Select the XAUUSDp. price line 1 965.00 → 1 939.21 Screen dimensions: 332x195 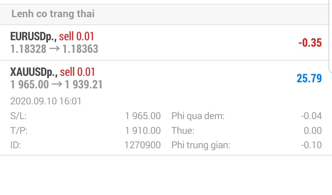coord(57,85)
